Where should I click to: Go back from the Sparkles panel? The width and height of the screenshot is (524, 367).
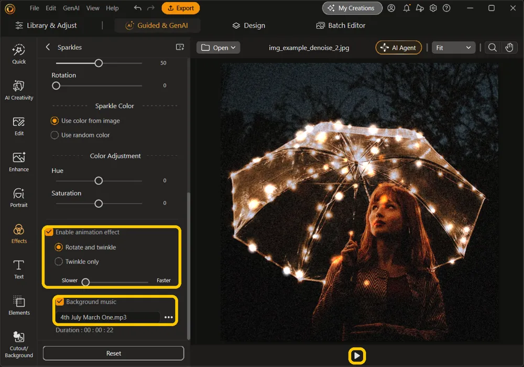[48, 47]
